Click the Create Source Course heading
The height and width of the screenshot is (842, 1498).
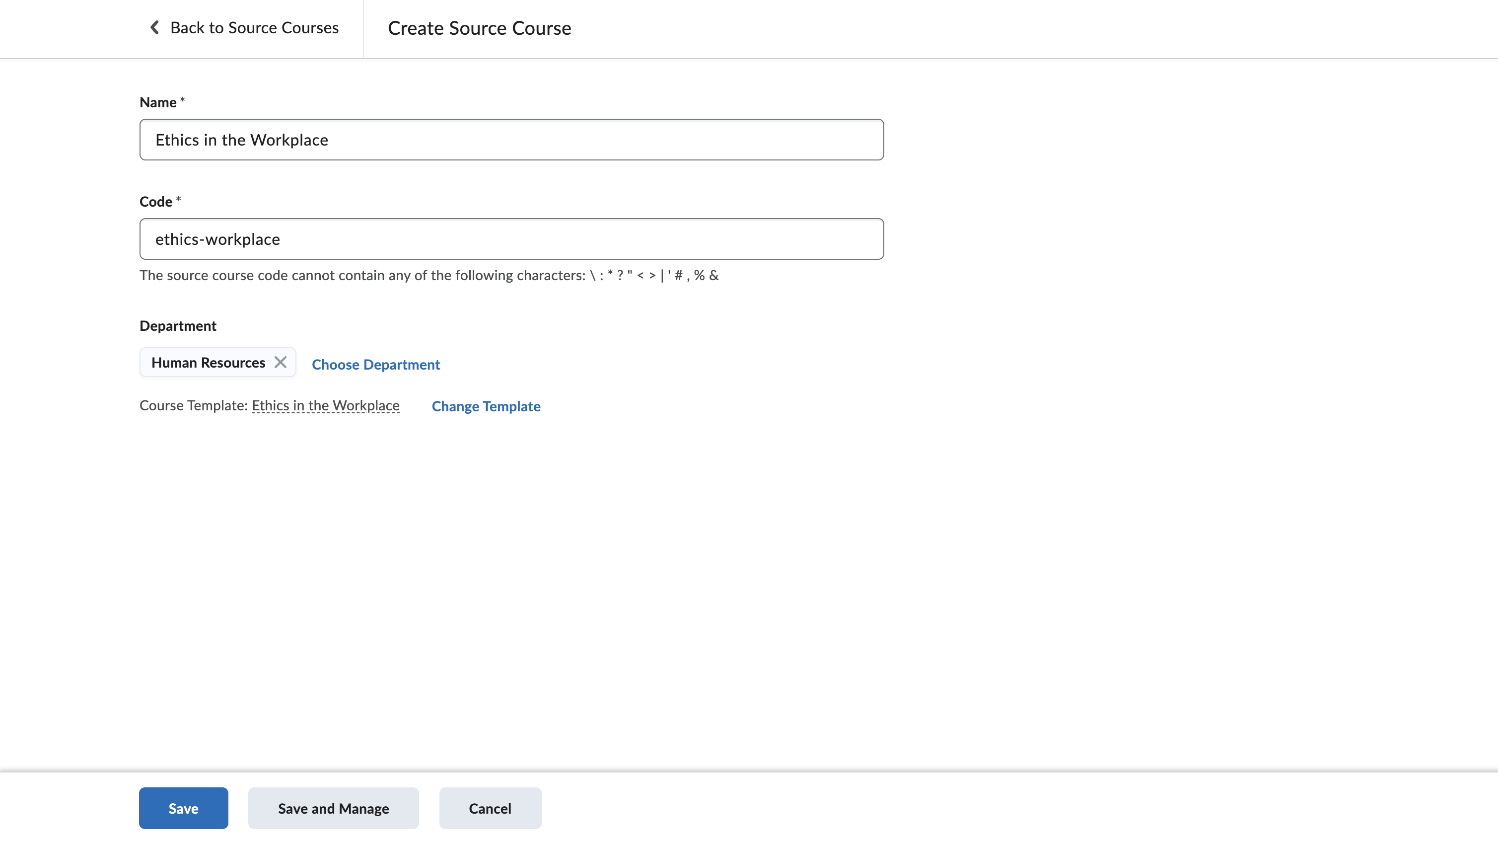(x=479, y=28)
